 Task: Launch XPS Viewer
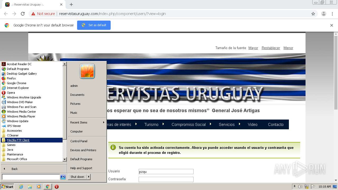14,126
